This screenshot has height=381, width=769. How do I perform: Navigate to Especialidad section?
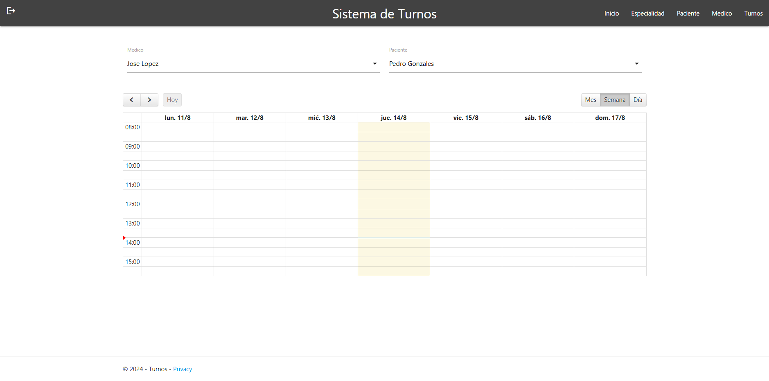pos(647,13)
